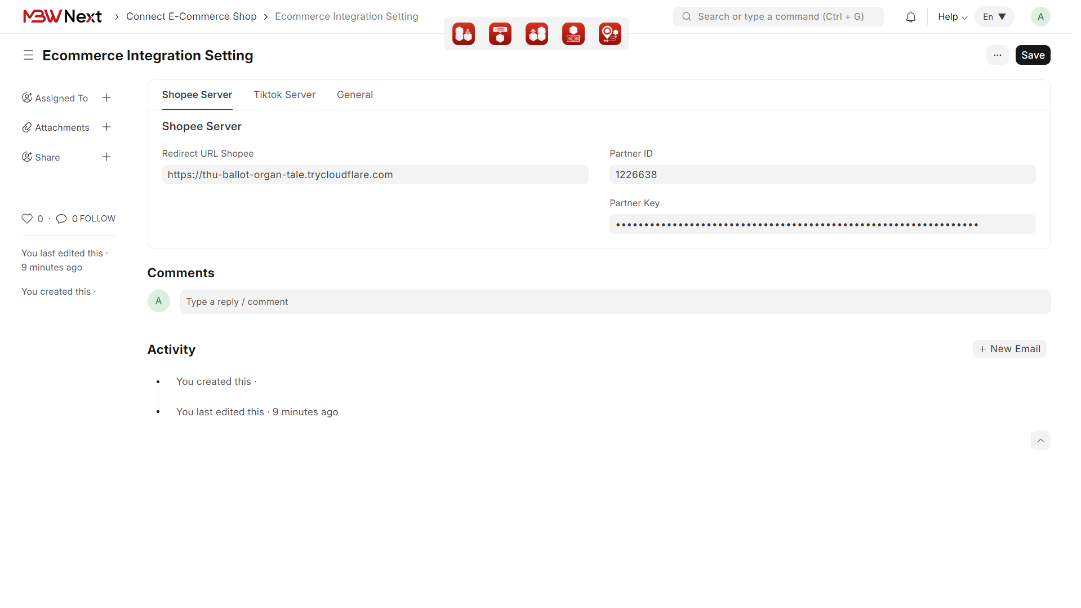Click the search magnifier icon

tap(686, 17)
